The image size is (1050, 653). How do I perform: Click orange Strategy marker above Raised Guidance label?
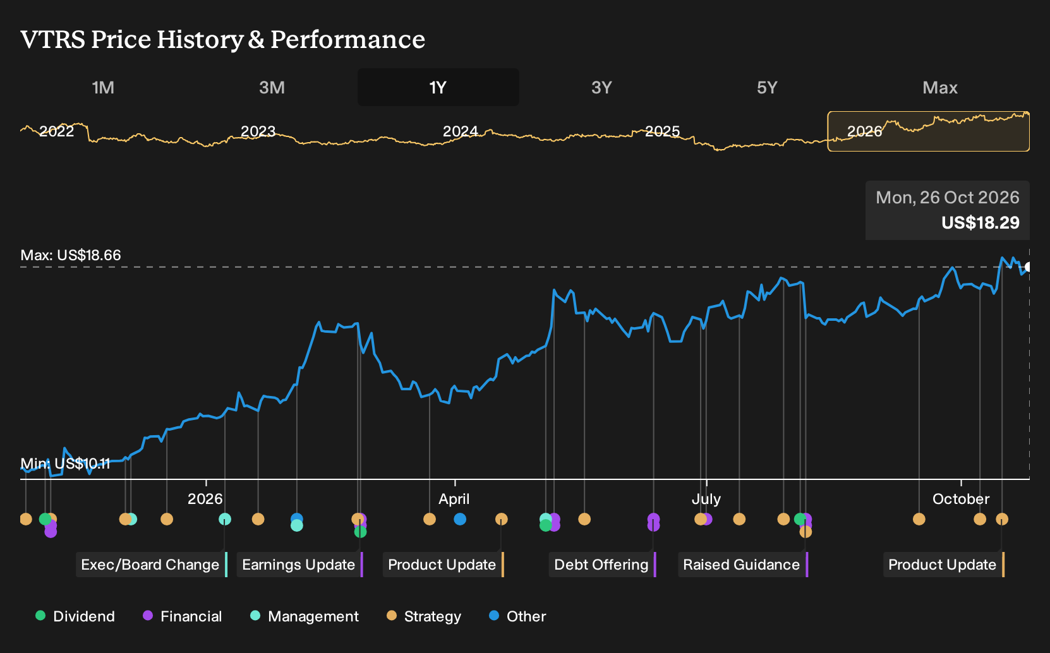[x=806, y=532]
